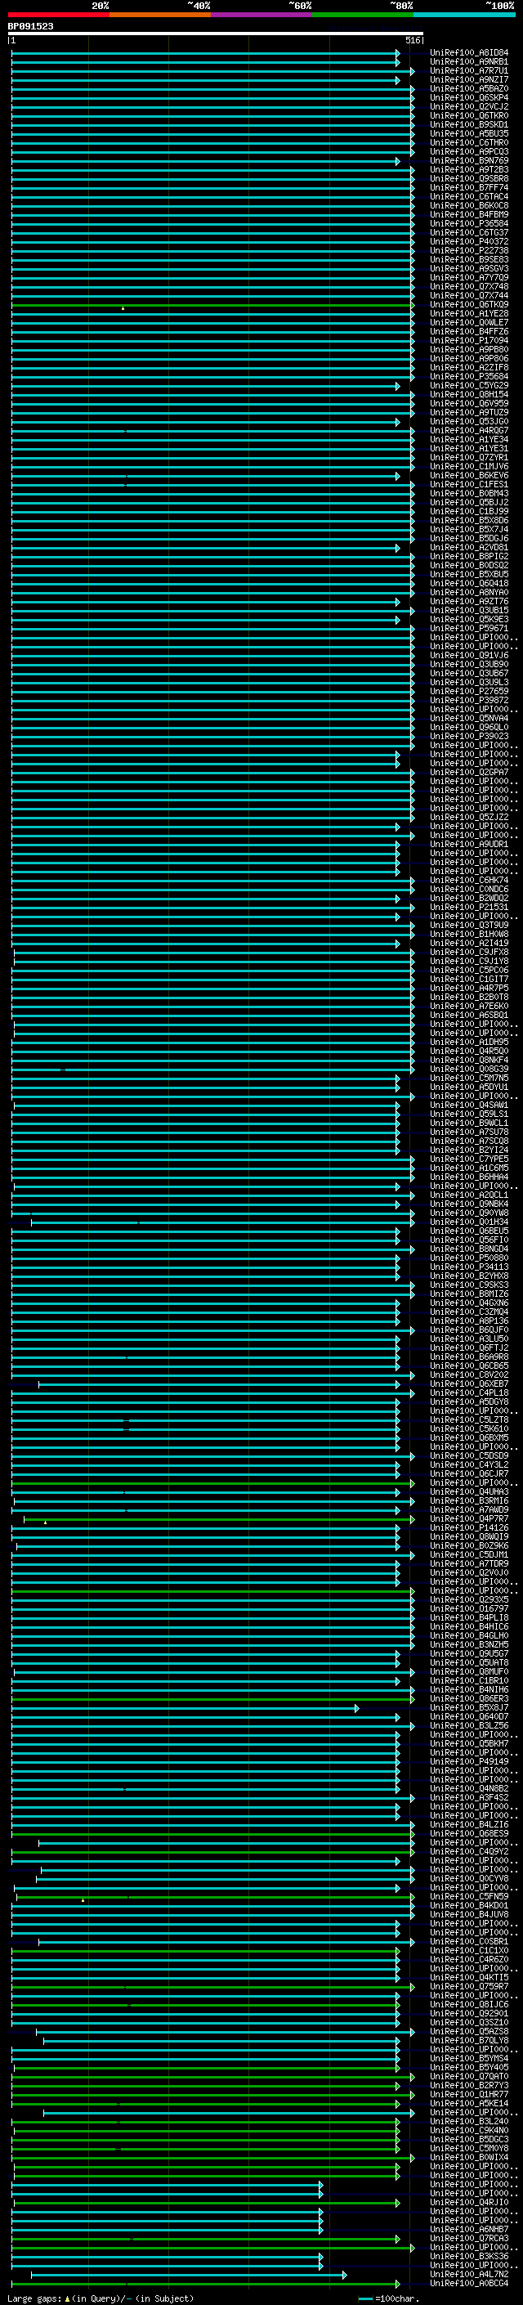Screen dimensions: 523x2305
Task: Click hit label UniRef100_A3F4S2
Action: click(x=468, y=1798)
